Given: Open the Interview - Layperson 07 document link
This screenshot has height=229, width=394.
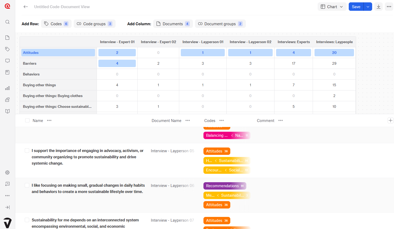Looking at the screenshot, I should click(172, 220).
